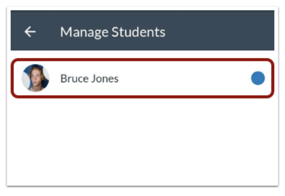The width and height of the screenshot is (285, 196).
Task: Tap the circular avatar of Bruce Jones
Action: click(x=35, y=78)
